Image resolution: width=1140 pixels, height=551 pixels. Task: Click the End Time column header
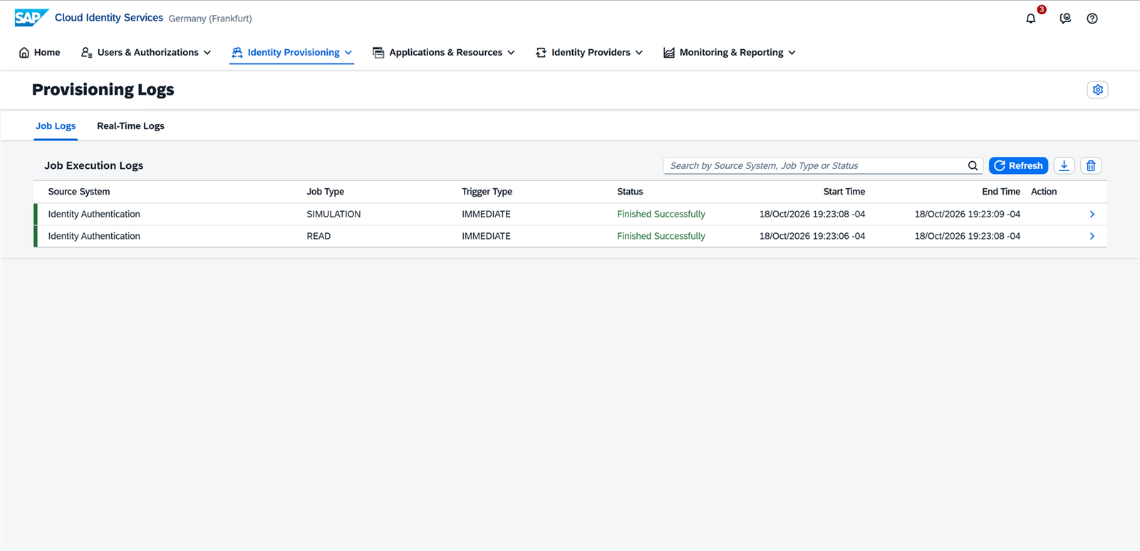coord(1000,192)
